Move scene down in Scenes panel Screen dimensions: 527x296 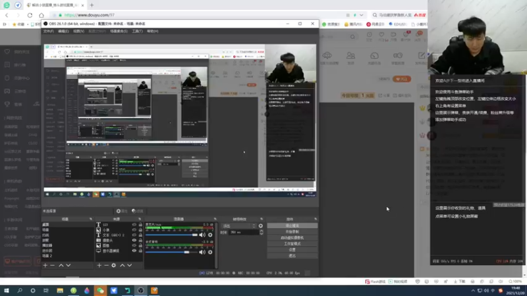click(x=69, y=266)
